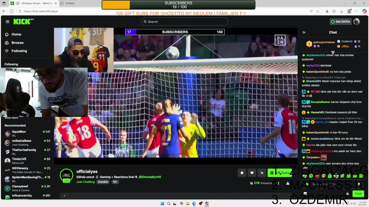369x207 pixels.
Task: Click the report warning triangle icon
Action: [x=288, y=183]
